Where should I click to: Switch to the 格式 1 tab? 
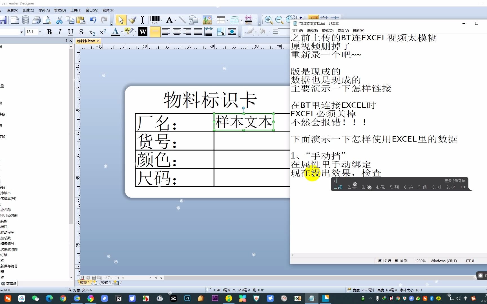106,282
